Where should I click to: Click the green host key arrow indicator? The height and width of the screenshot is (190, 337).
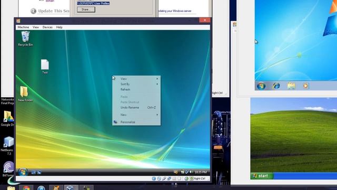coord(191,178)
